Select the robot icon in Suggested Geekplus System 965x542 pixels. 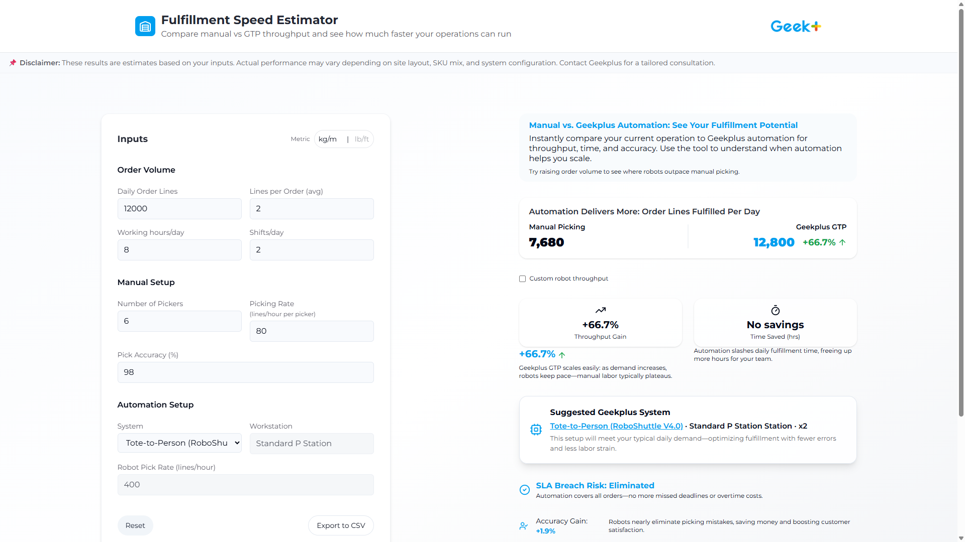[536, 430]
